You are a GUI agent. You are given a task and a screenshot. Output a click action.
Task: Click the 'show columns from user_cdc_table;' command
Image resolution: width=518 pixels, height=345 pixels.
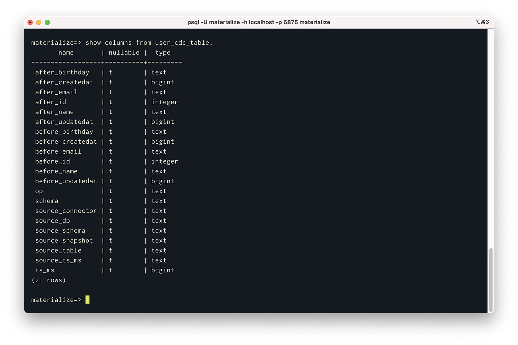[x=149, y=43]
